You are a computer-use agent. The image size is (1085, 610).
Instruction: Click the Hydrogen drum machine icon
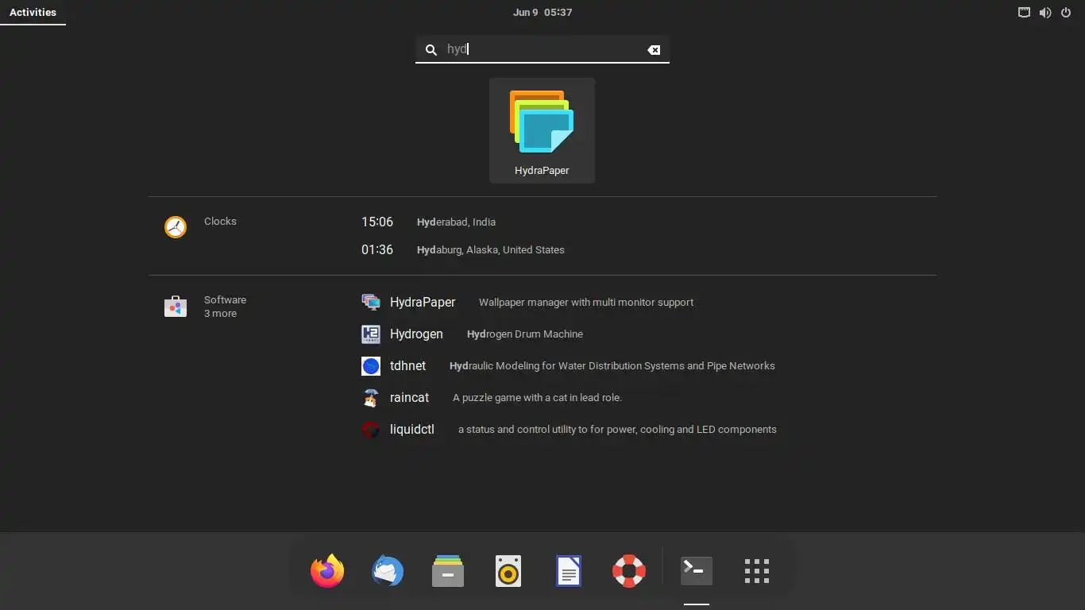click(x=371, y=334)
